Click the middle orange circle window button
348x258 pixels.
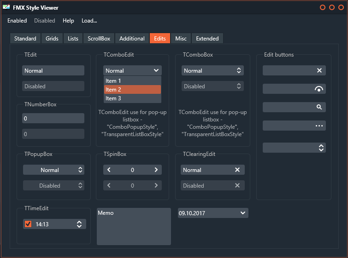click(x=332, y=7)
